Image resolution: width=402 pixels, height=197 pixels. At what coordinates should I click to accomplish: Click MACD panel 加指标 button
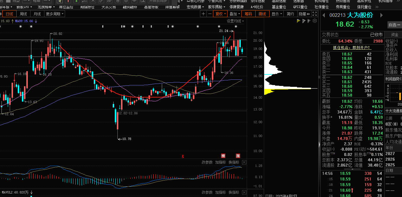220,162
